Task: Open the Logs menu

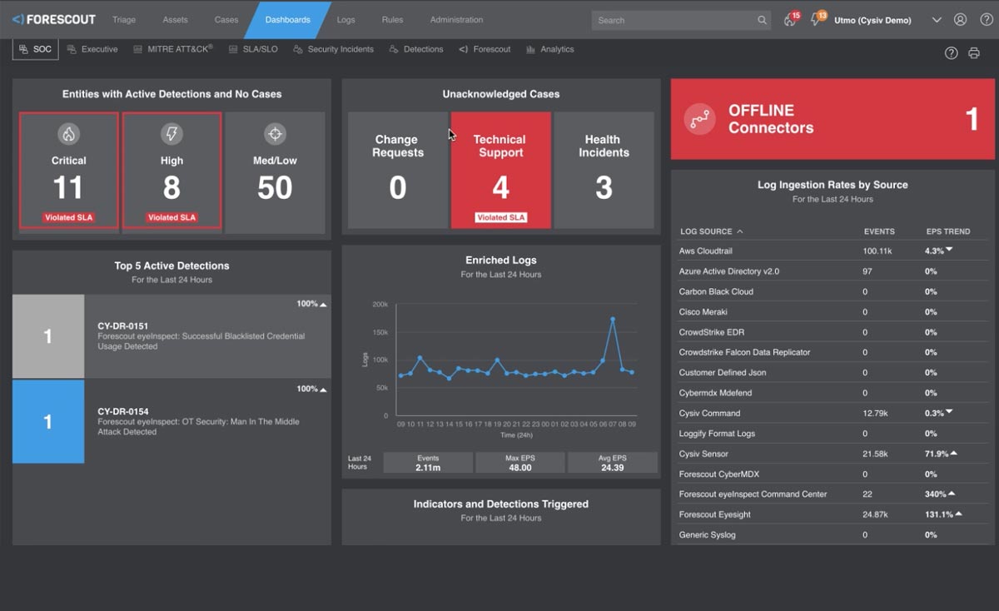Action: pos(345,20)
